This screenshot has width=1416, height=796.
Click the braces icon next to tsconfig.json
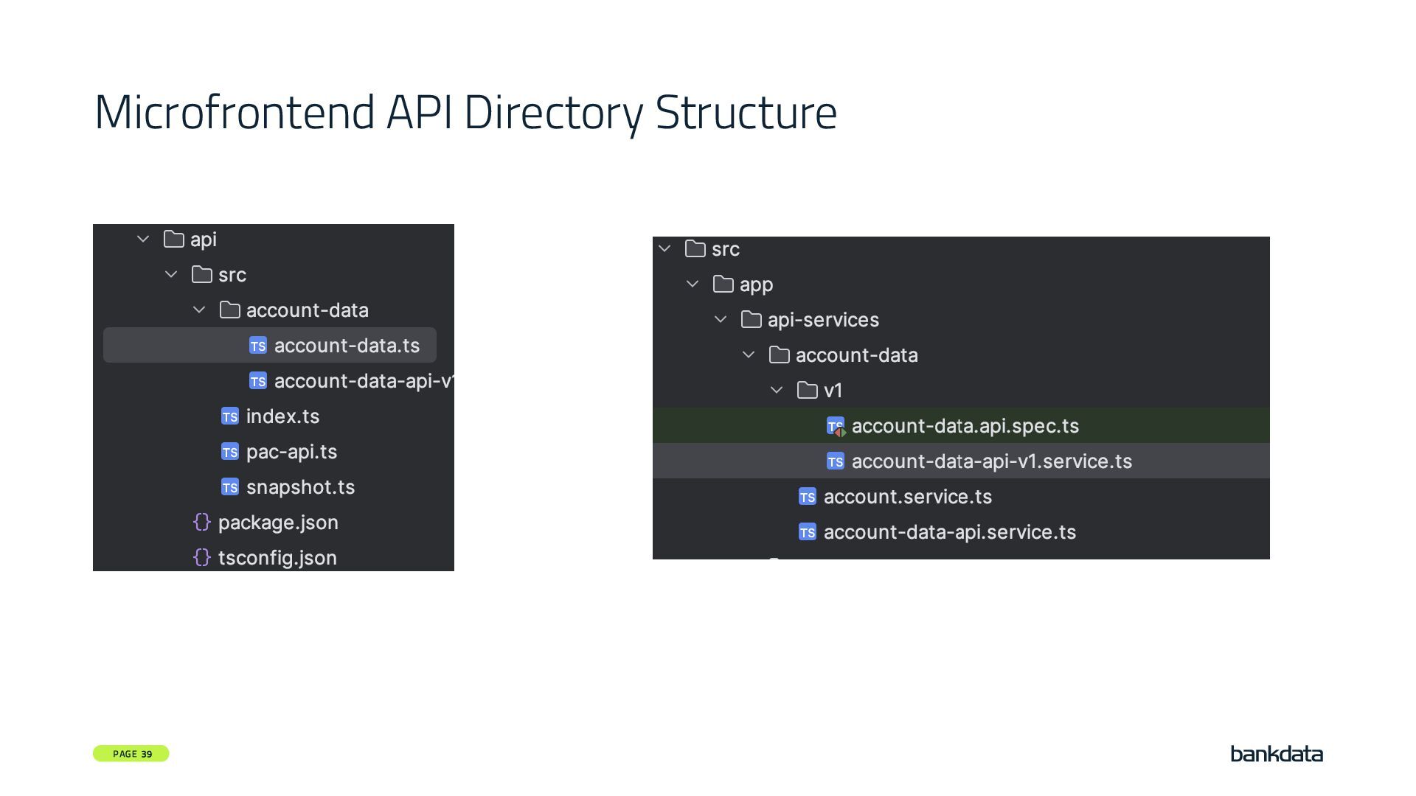(201, 558)
